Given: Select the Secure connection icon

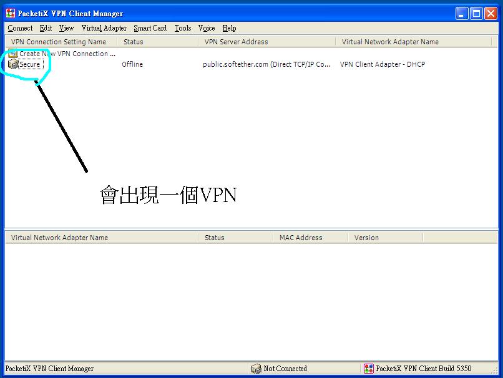Looking at the screenshot, I should click(x=13, y=64).
